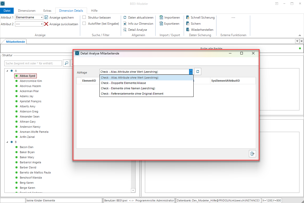Open the Hilfe ribbon tab

point(94,10)
